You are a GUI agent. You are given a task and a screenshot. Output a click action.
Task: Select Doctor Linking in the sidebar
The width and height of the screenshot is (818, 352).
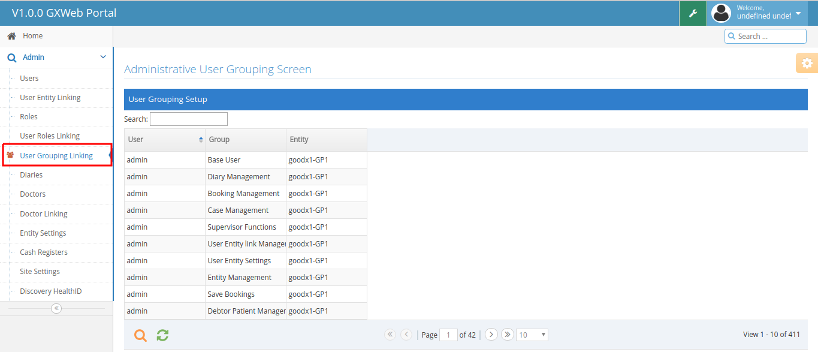coord(43,214)
